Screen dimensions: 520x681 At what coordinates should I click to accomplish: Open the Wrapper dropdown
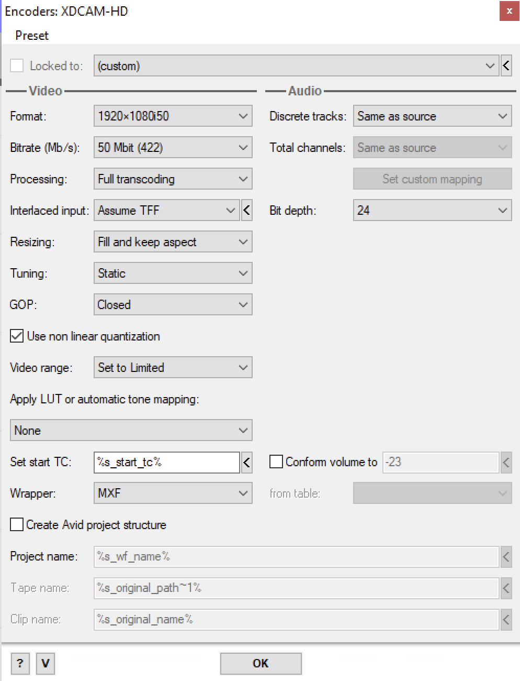click(173, 493)
